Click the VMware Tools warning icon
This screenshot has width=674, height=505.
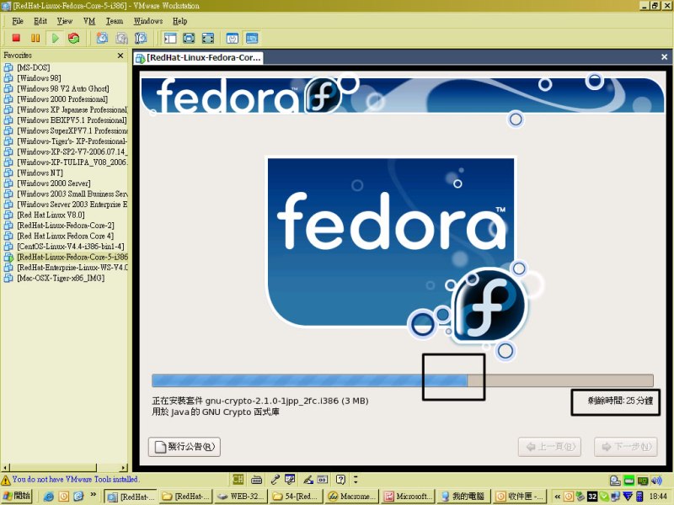coord(6,480)
